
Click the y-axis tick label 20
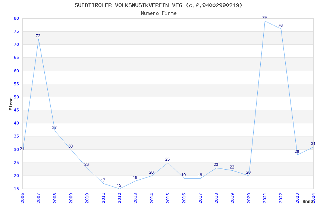tap(16, 176)
